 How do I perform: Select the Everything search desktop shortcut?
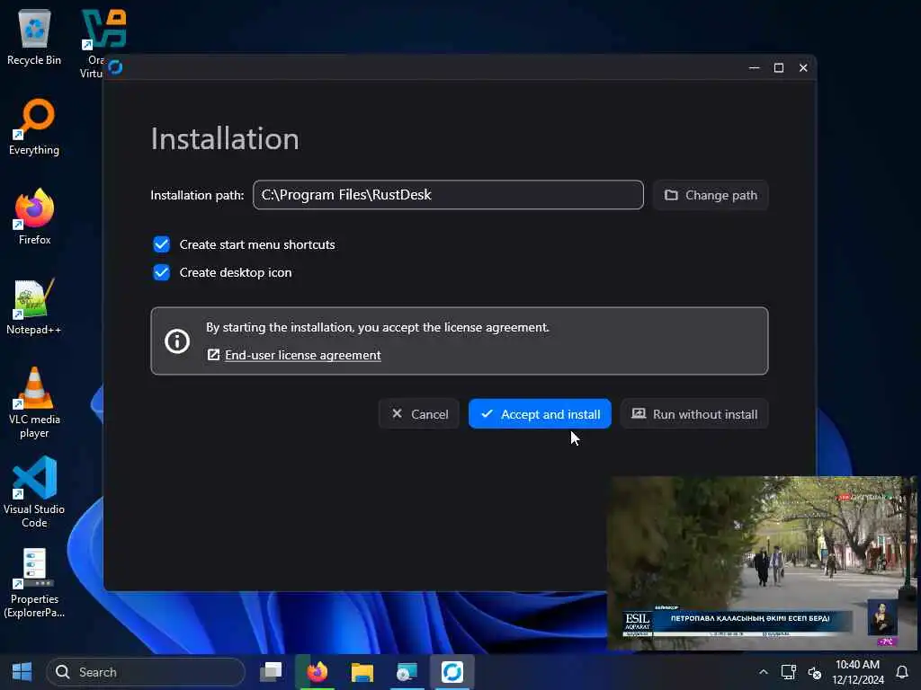[x=34, y=128]
